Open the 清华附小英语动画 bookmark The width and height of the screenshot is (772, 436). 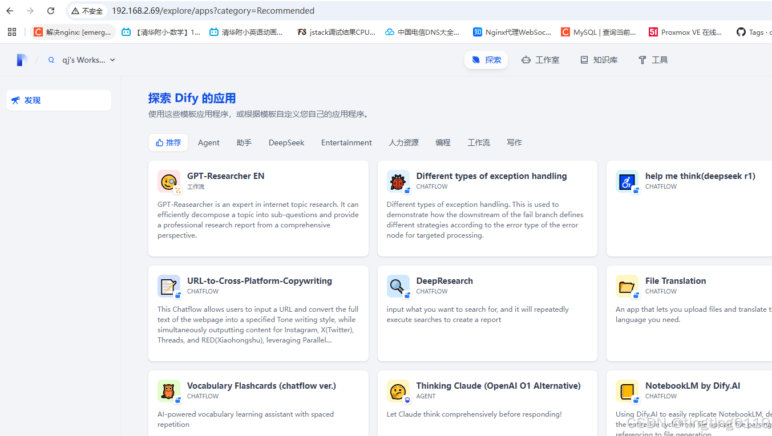pos(246,32)
